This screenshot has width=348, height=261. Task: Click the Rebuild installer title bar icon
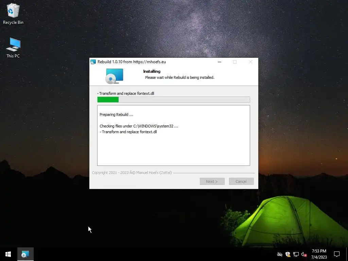click(93, 62)
